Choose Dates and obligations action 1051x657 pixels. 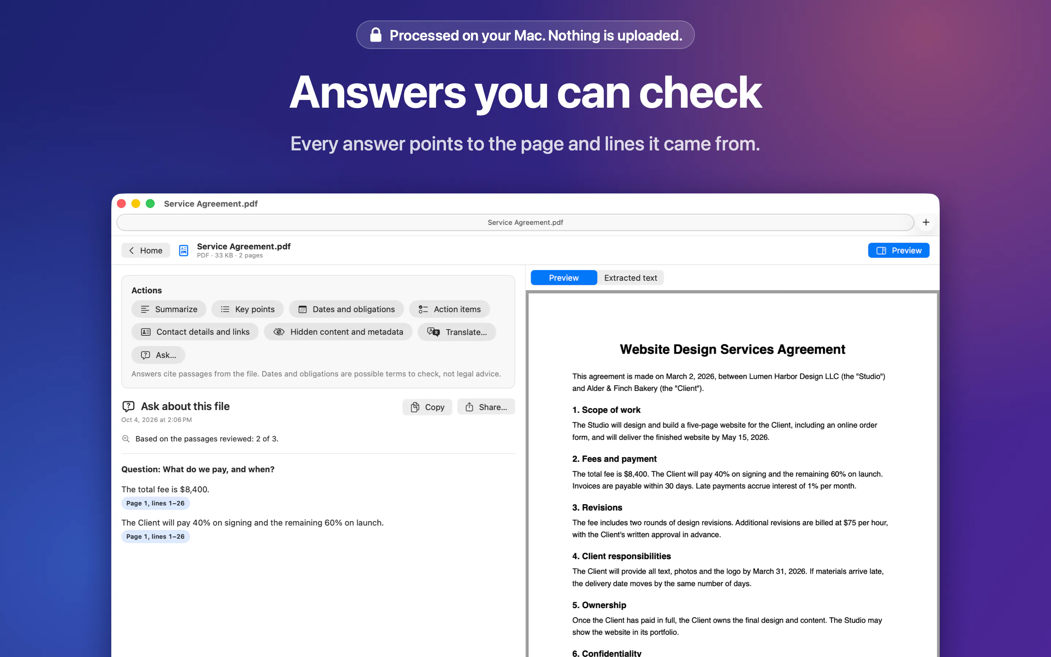(347, 309)
